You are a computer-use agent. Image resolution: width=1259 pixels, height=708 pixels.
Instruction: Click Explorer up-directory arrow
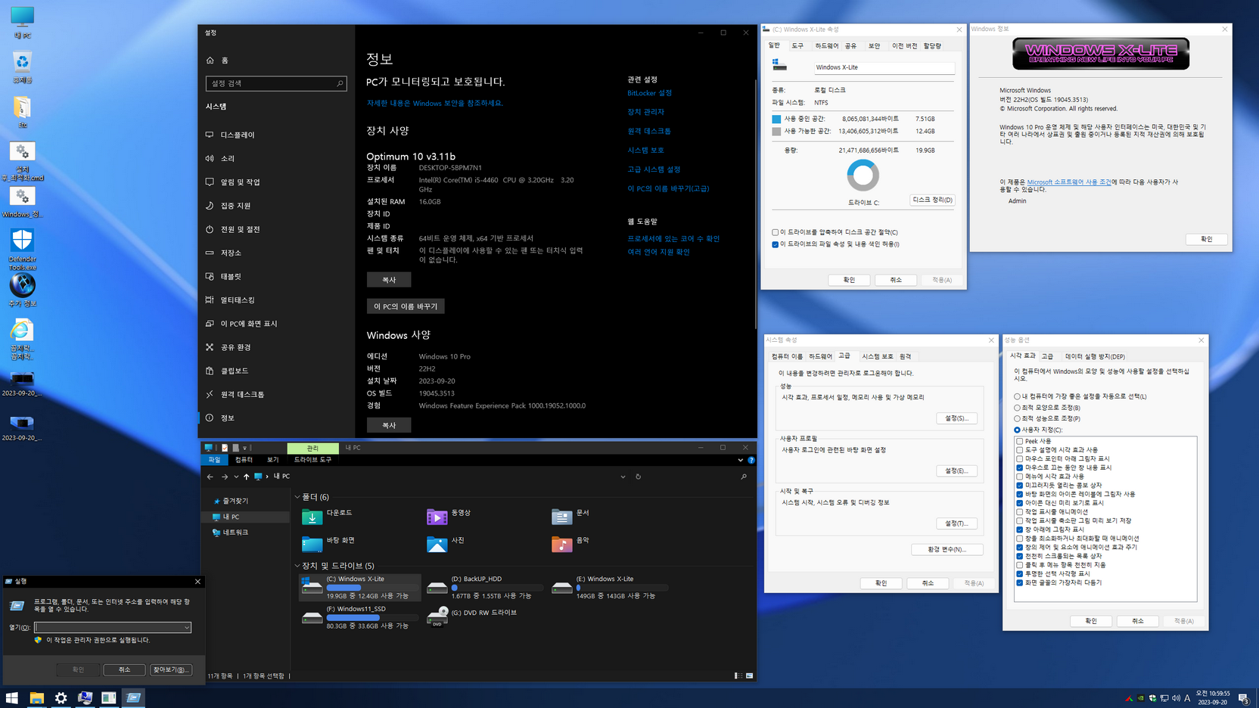coord(246,477)
